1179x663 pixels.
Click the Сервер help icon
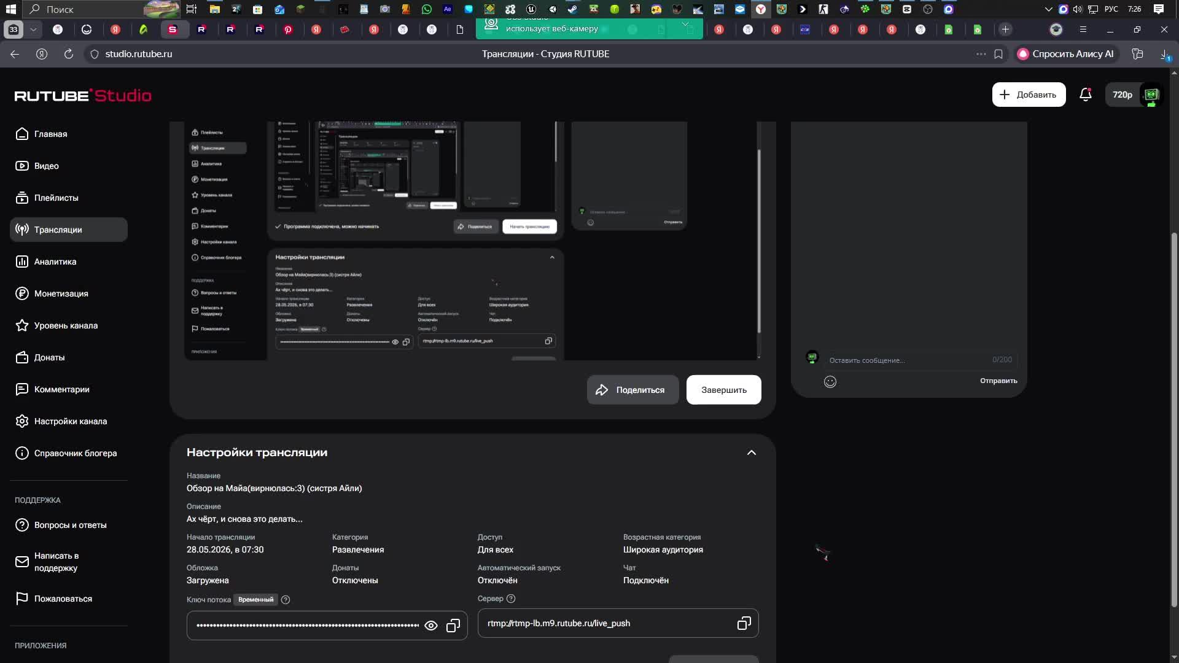511,599
